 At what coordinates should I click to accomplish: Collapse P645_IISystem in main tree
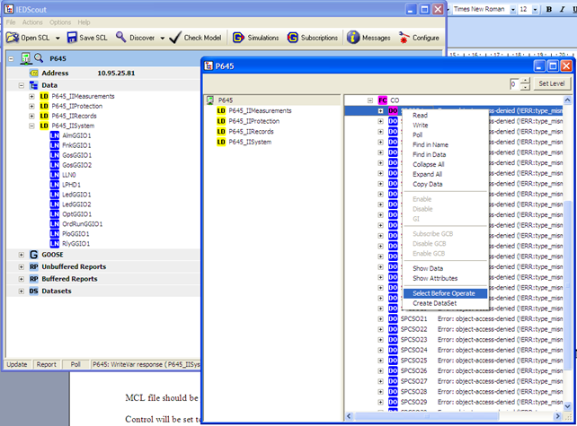(x=31, y=126)
